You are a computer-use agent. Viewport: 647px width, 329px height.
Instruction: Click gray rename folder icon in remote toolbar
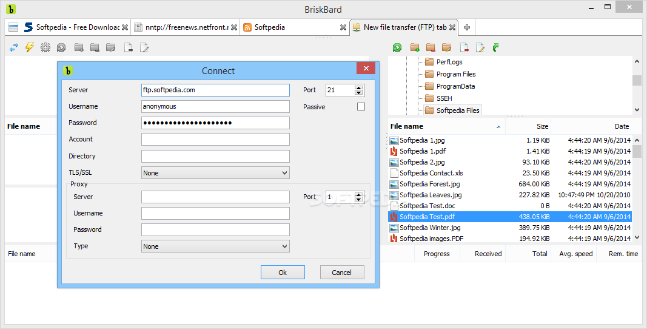pyautogui.click(x=110, y=47)
